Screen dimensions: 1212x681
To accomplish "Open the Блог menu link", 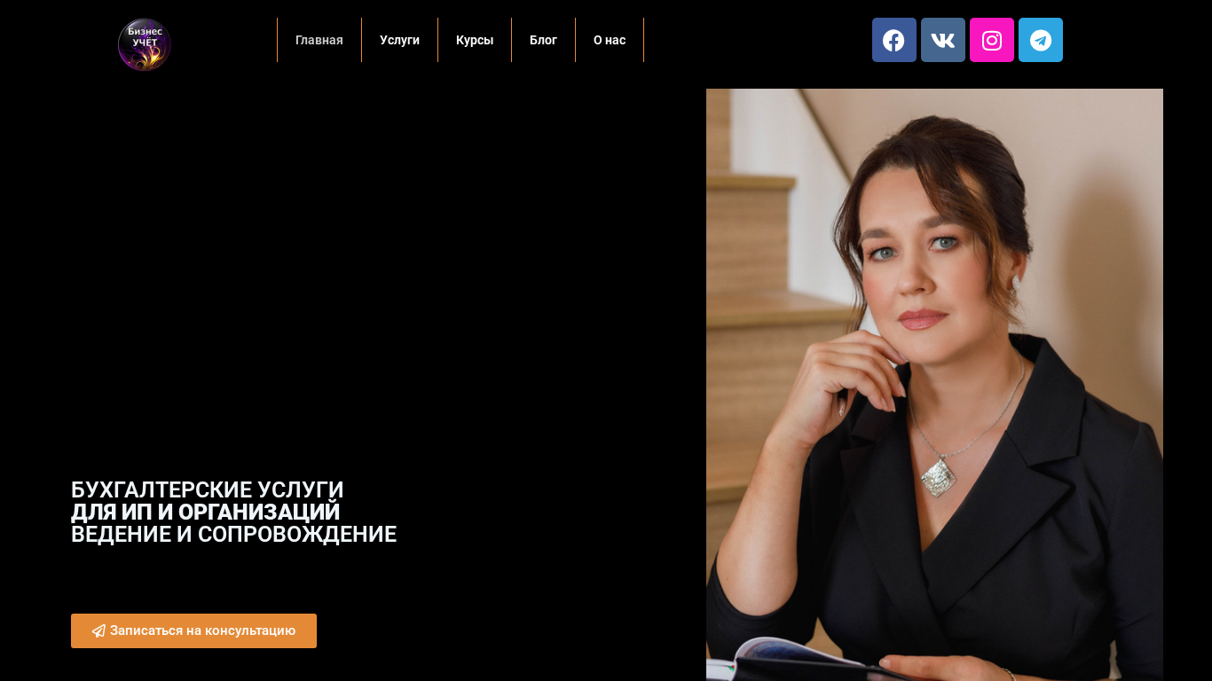I will [x=543, y=40].
